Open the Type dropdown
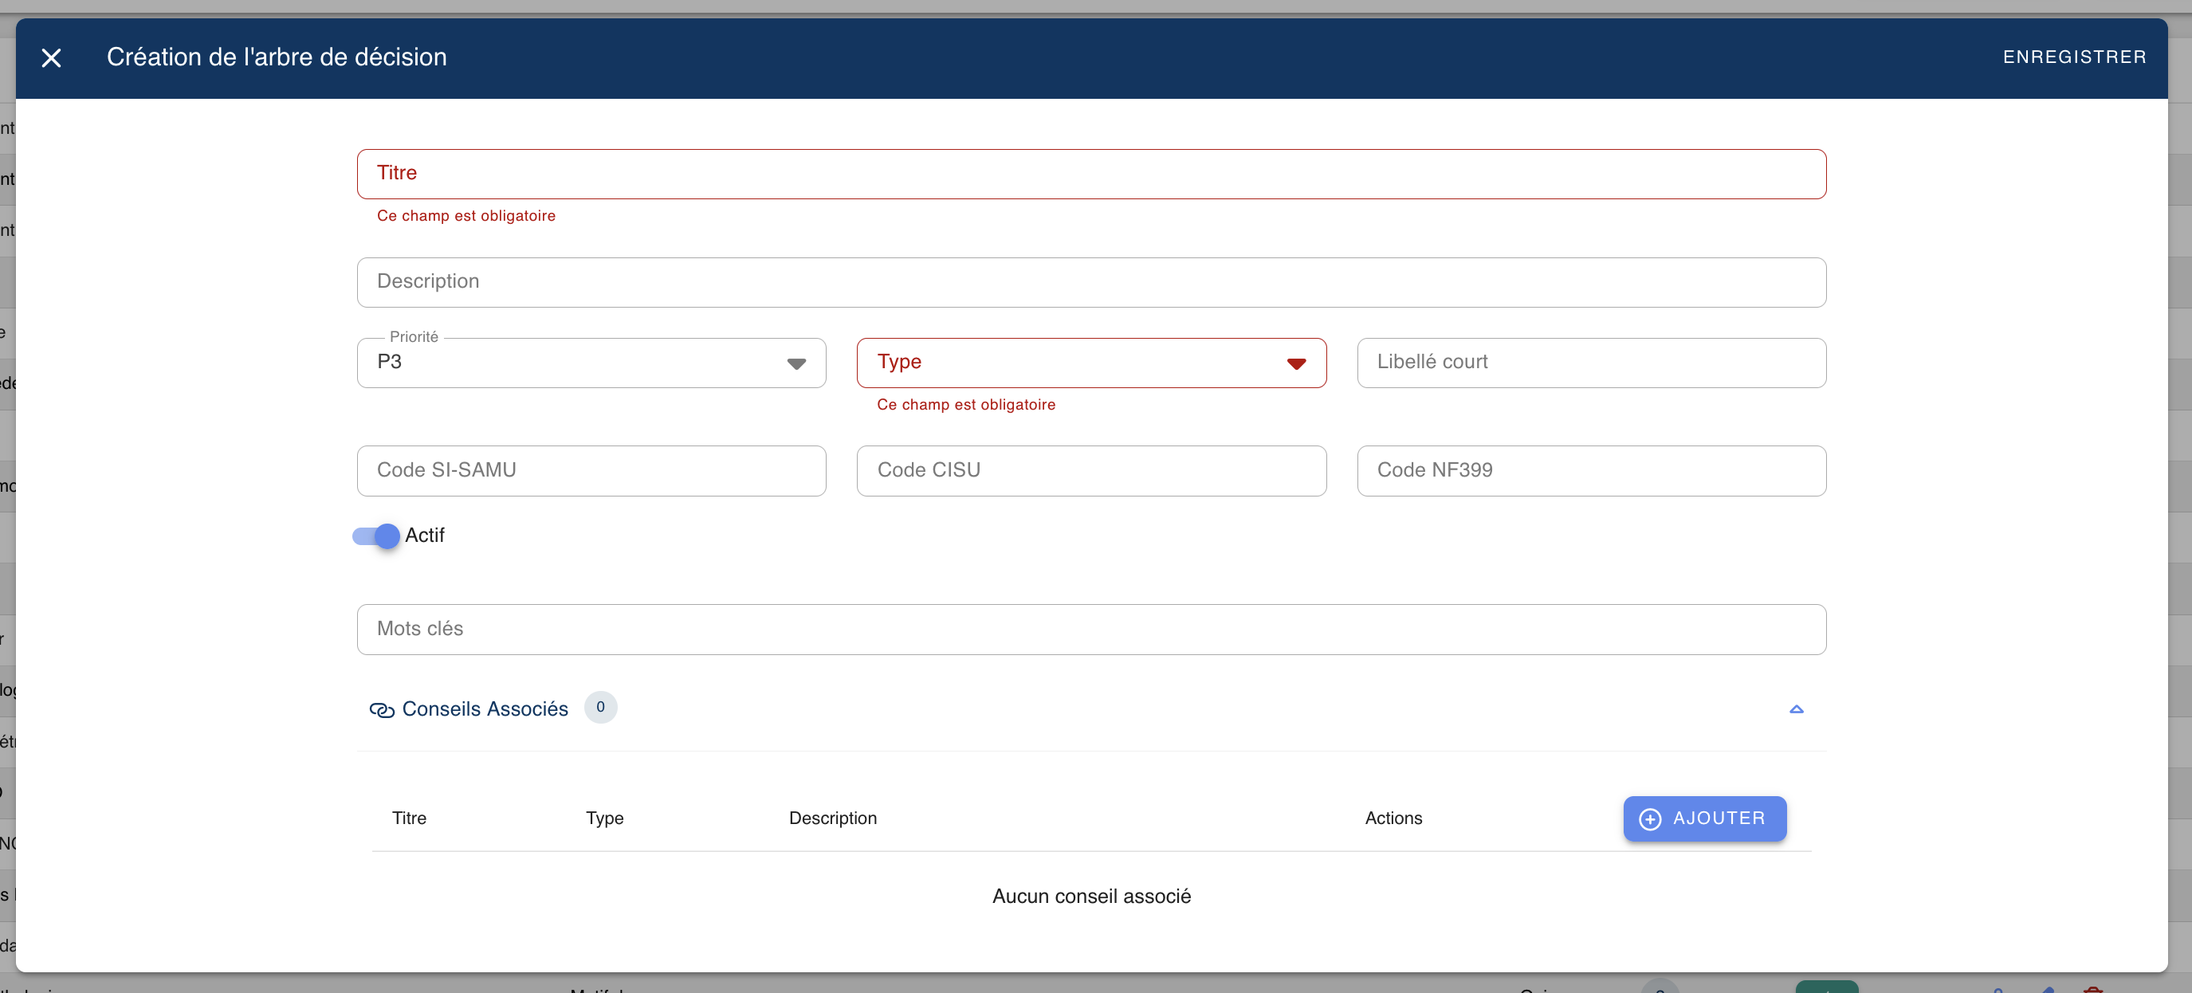Screen dimensions: 2192x993 click(x=1072, y=363)
